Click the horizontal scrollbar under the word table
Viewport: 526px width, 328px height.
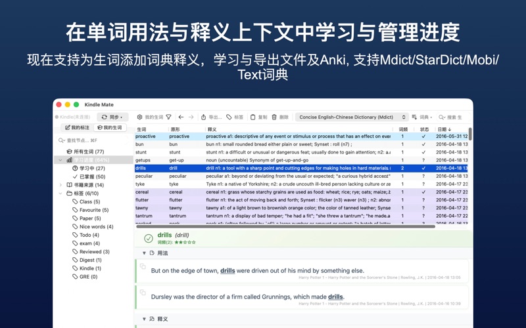(285, 226)
